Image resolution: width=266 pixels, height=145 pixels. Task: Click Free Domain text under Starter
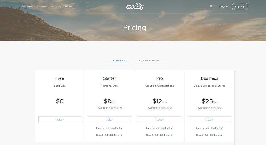[x=110, y=128]
